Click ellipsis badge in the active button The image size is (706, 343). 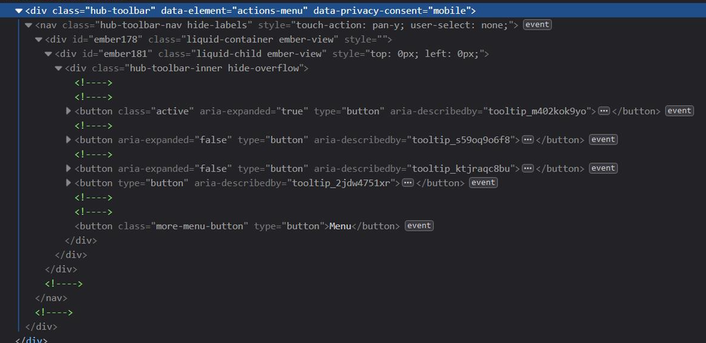coord(604,111)
